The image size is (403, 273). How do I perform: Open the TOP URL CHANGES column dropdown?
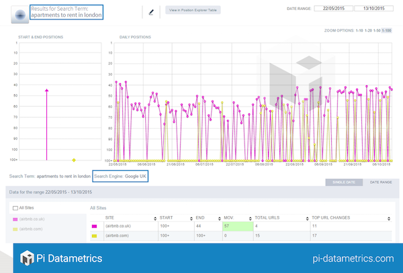389,218
